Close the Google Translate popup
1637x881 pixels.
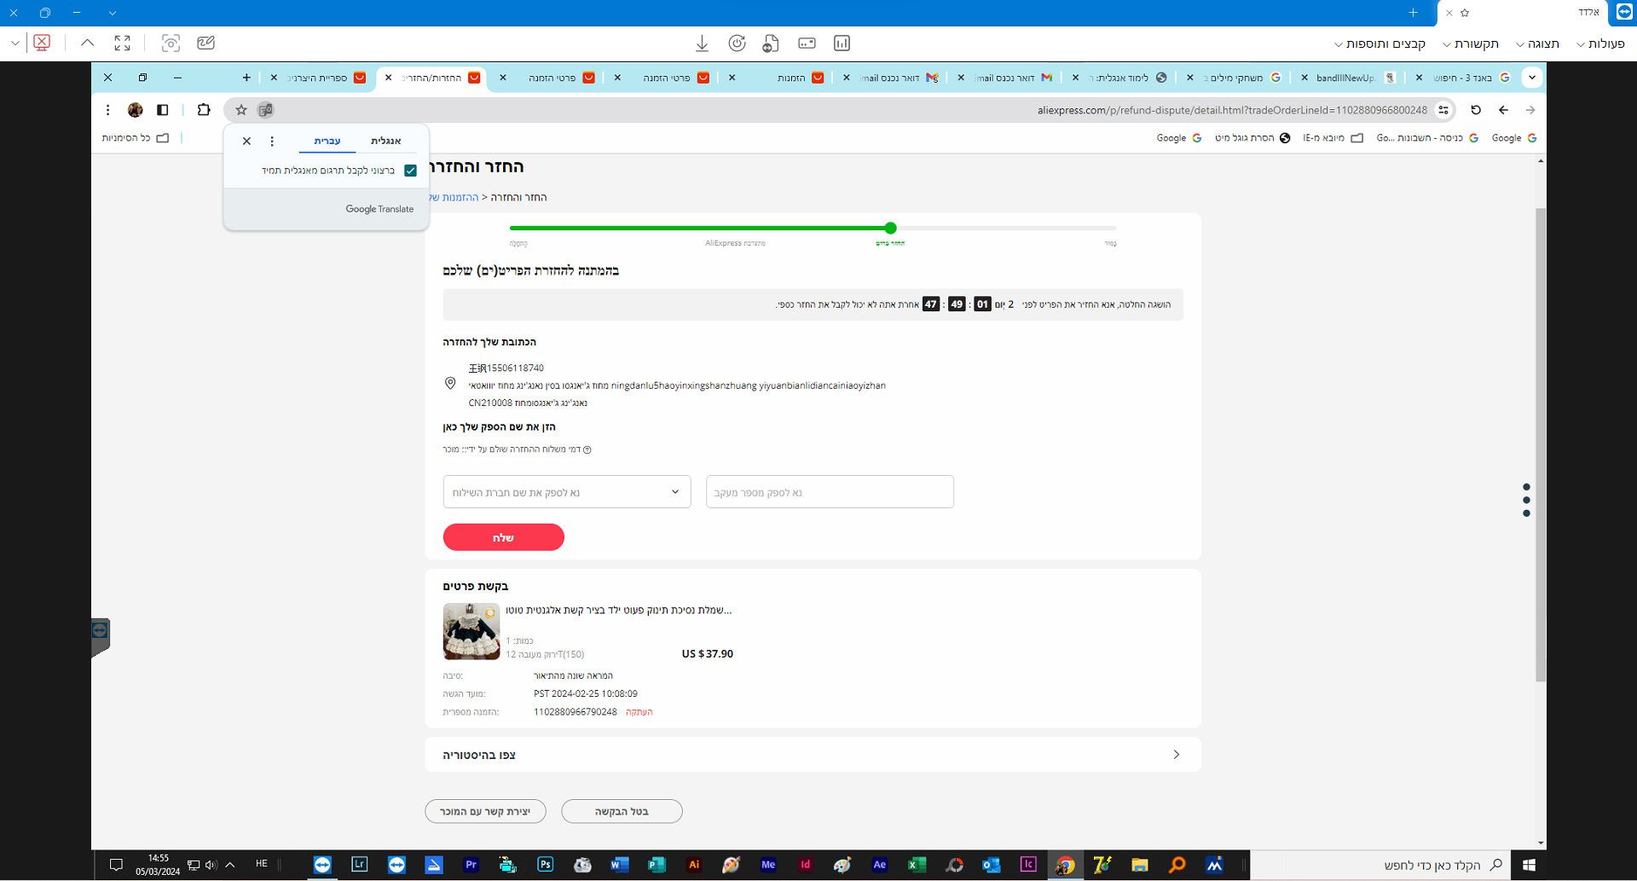click(246, 142)
